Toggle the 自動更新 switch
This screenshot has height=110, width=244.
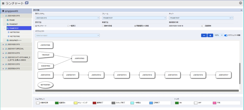203,26
